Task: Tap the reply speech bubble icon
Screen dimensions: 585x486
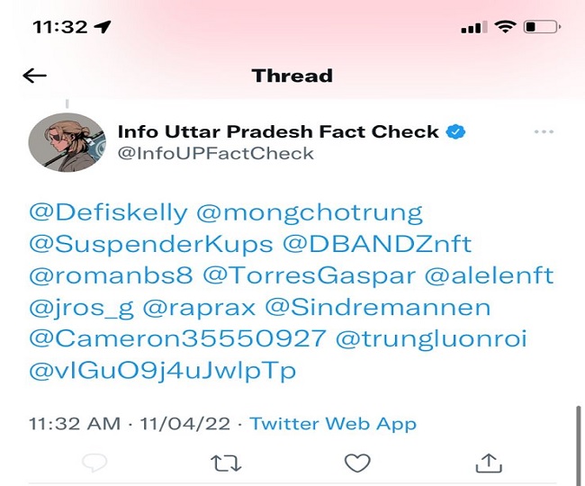Action: coord(94,463)
